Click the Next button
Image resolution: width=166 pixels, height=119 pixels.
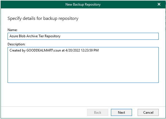[x=121, y=113]
